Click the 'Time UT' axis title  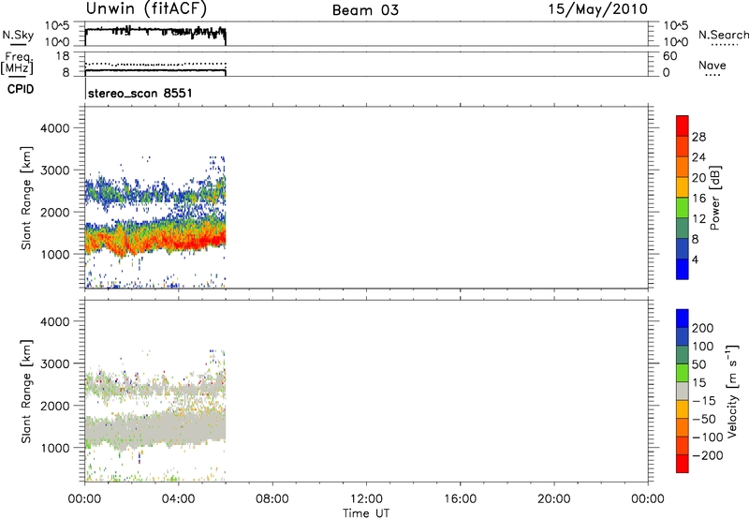pyautogui.click(x=366, y=513)
